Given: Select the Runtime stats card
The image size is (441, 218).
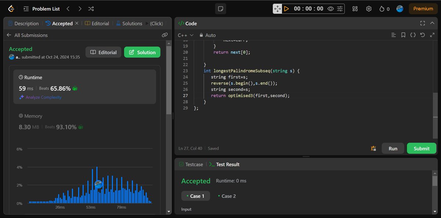Looking at the screenshot, I should click(x=85, y=87).
